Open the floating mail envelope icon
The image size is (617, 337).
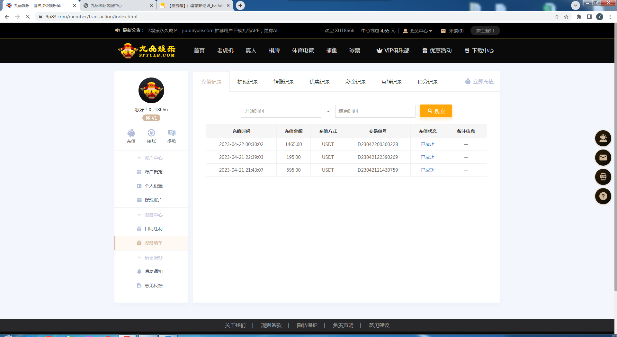pos(603,158)
